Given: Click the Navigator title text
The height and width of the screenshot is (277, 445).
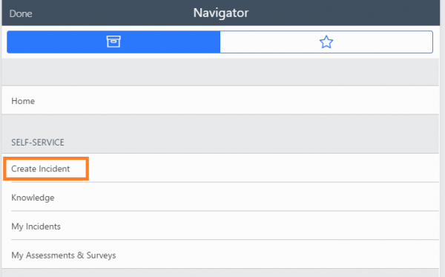Looking at the screenshot, I should [221, 13].
